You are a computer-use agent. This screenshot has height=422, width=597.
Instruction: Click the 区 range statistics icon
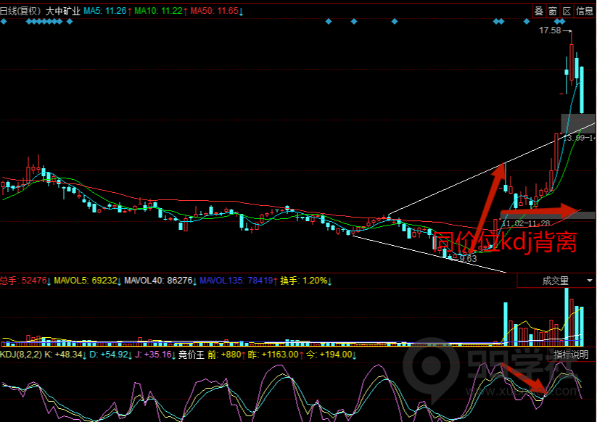click(567, 11)
